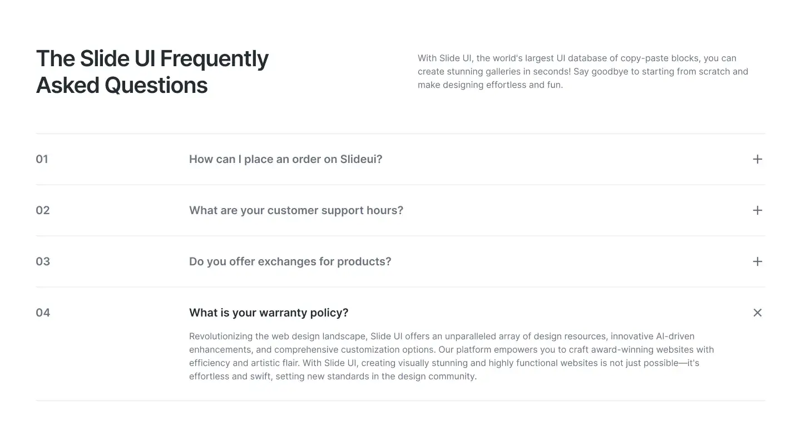Click plus icon beside exchanges for products
The height and width of the screenshot is (445, 801).
[x=757, y=261]
